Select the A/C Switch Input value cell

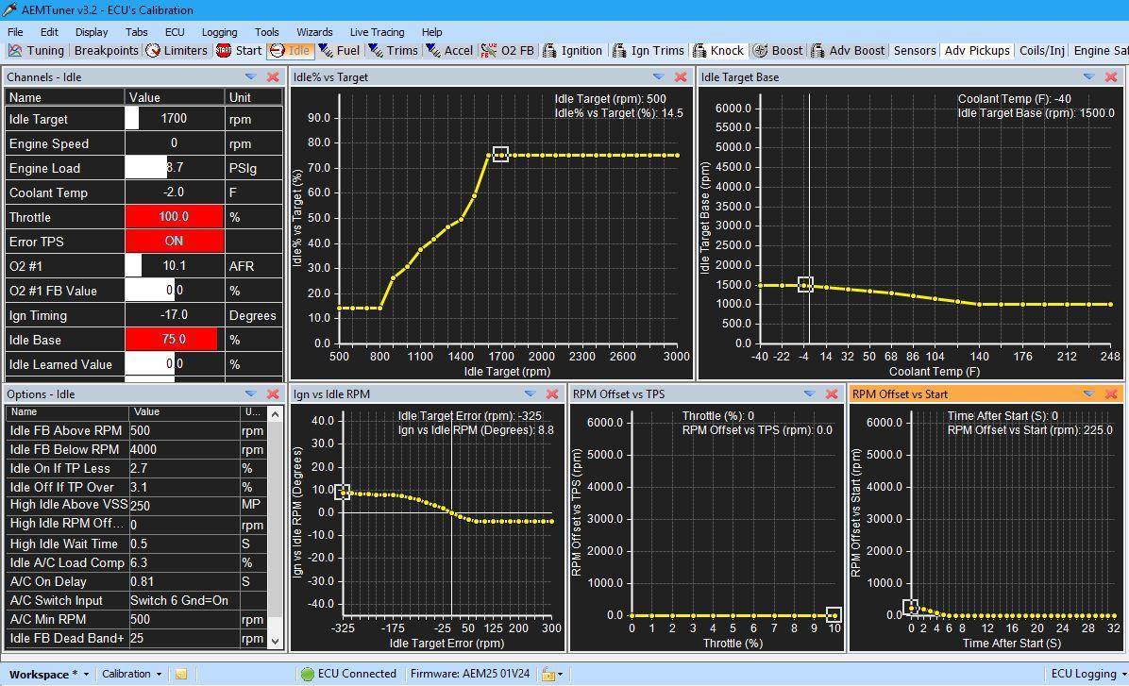(x=183, y=600)
